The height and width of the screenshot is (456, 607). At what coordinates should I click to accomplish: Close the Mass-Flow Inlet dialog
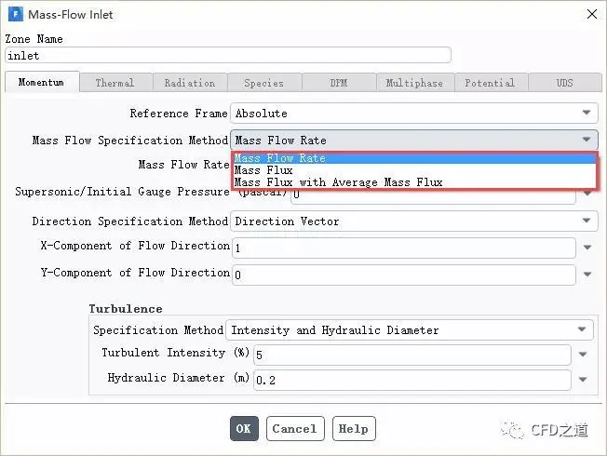point(592,14)
